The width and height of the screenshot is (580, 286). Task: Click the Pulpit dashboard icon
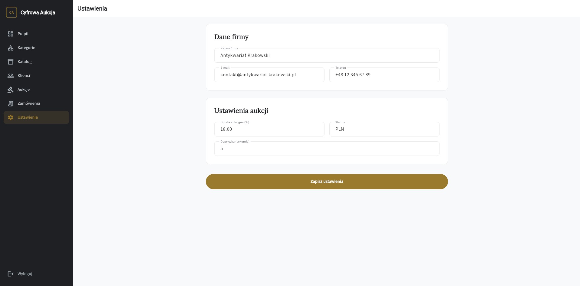11,34
